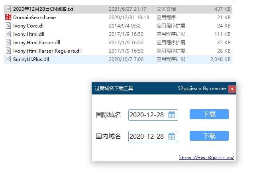Screen dimensions: 255x169
Task: Click the Ivony.Html.Parser.dll file icon
Action: click(x=8, y=43)
